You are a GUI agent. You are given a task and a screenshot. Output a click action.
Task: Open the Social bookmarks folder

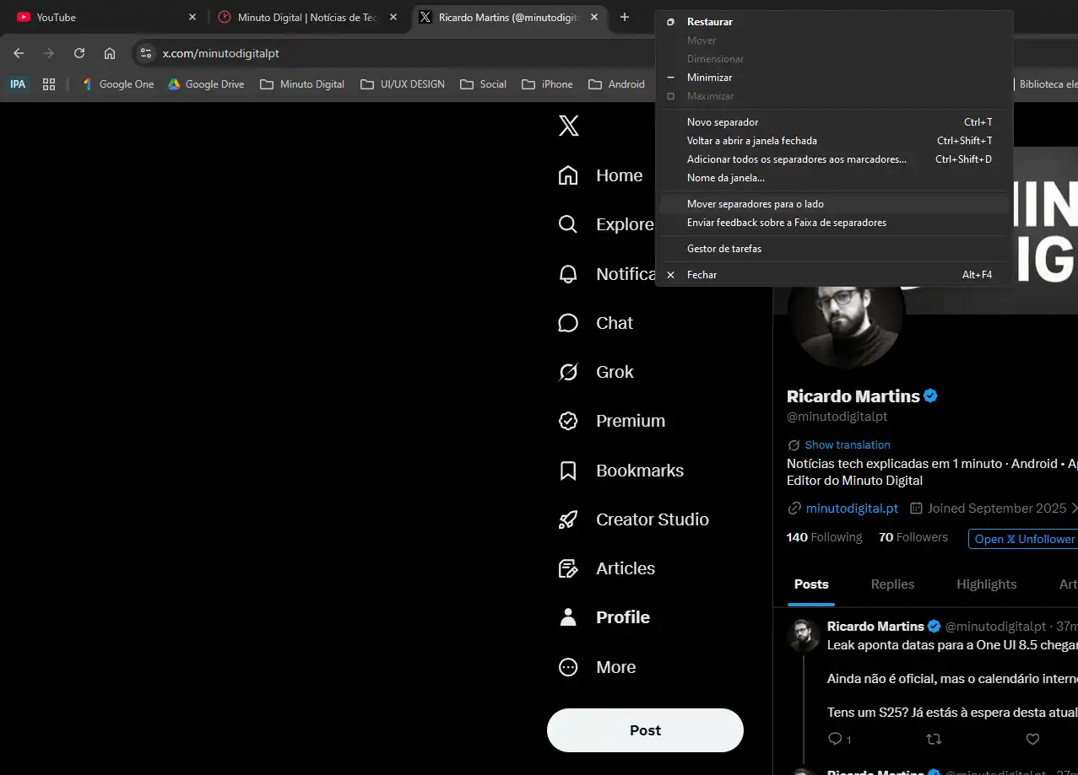tap(483, 83)
